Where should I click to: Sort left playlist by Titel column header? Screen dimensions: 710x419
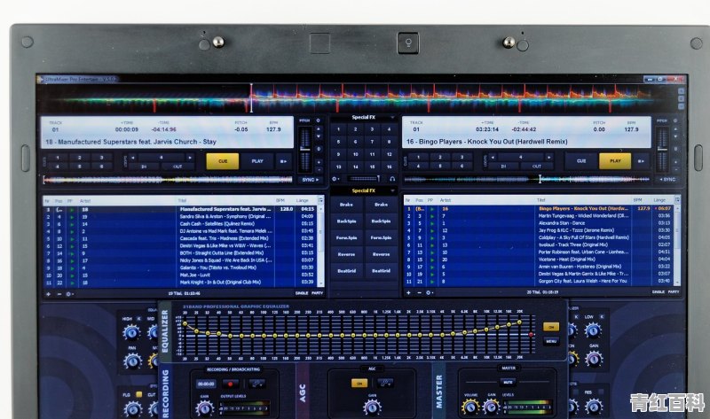point(182,200)
